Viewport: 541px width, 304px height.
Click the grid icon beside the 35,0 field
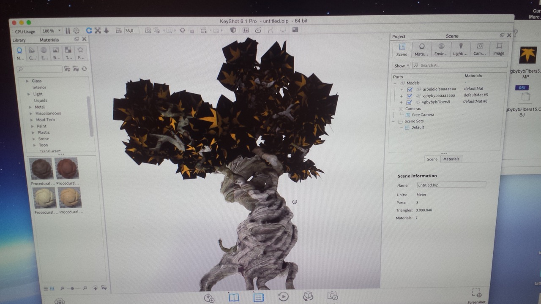coord(118,30)
